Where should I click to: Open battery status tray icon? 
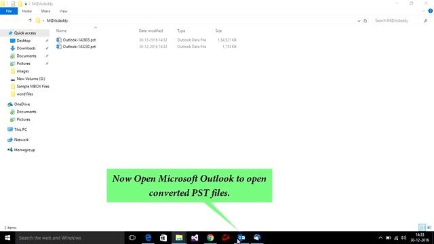click(389, 238)
